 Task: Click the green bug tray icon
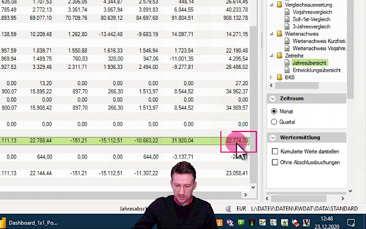284,222
